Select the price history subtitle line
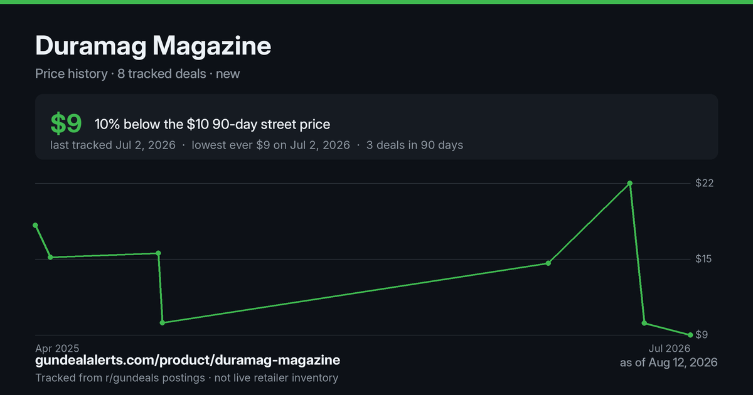This screenshot has width=753, height=395. click(137, 73)
